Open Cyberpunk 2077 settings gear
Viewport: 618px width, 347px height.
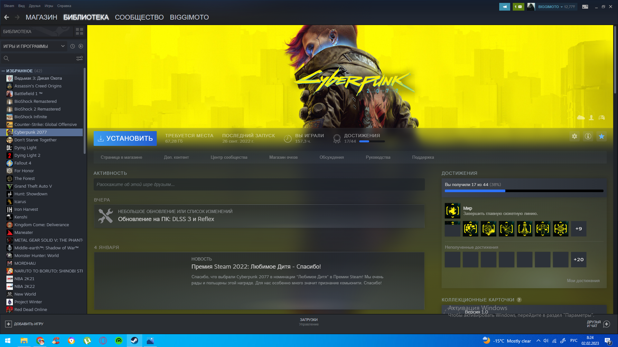point(575,136)
